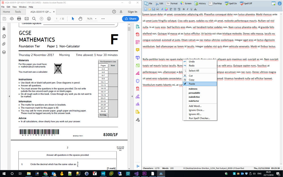Select Paste from the context menu
The height and width of the screenshot is (177, 283).
[x=200, y=84]
